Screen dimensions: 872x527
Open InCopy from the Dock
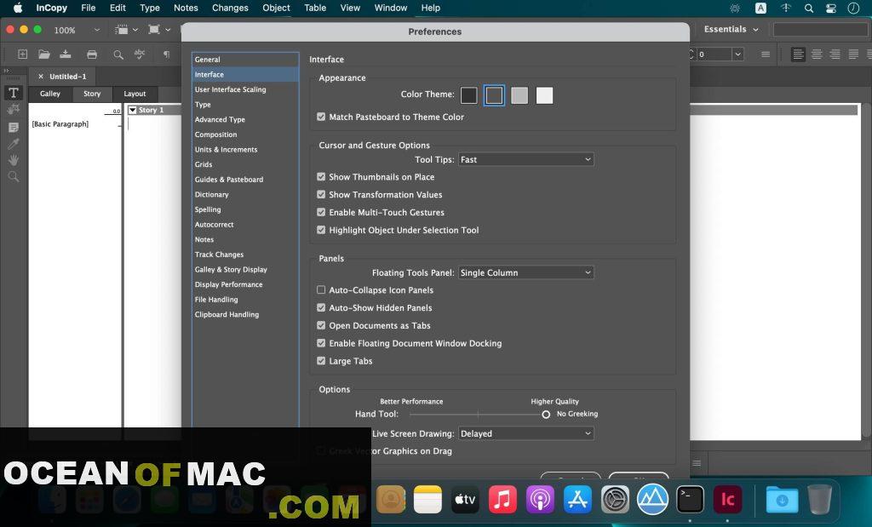(x=727, y=499)
